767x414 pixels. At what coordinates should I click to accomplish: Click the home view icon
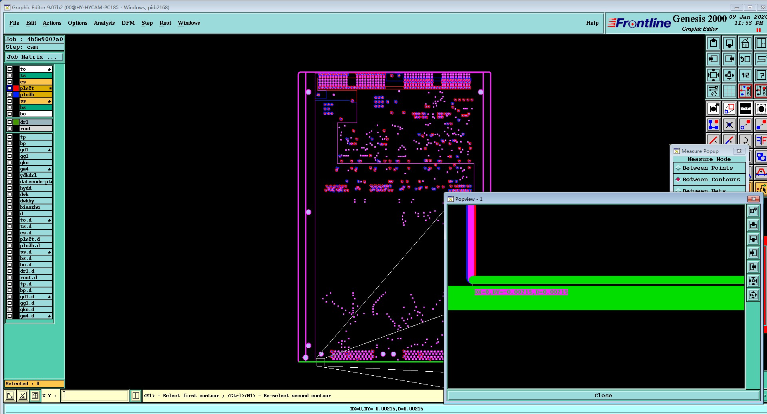click(x=745, y=43)
